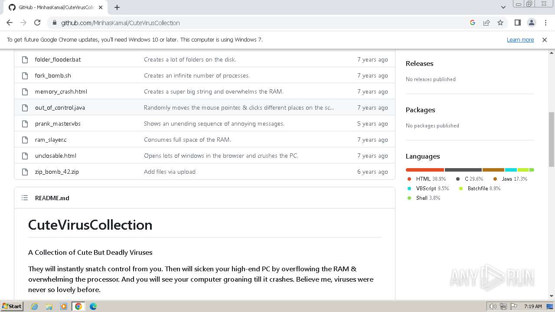Open memory_crash.html file

(61, 91)
